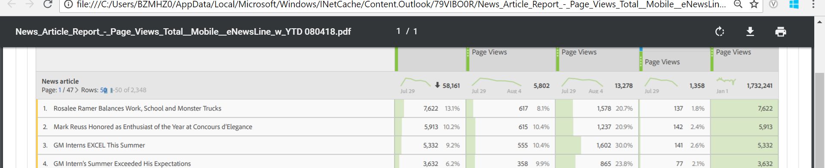Click the Rows value 50
Screen dimensions: 825x168
pos(104,90)
